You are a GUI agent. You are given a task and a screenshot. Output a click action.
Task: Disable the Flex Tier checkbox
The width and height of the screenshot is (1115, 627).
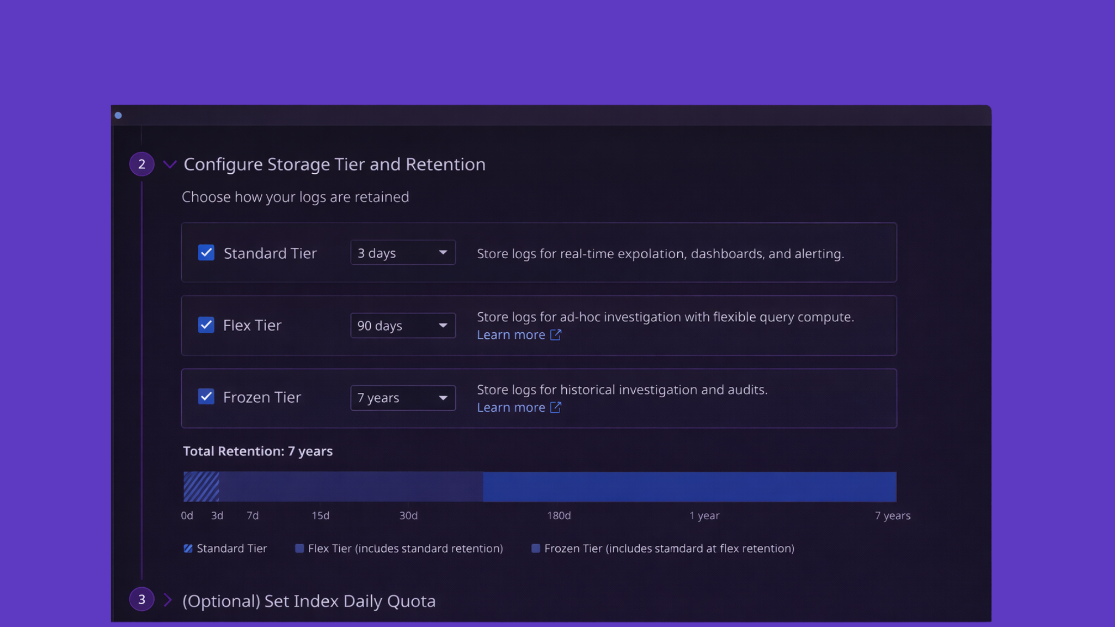pos(206,325)
